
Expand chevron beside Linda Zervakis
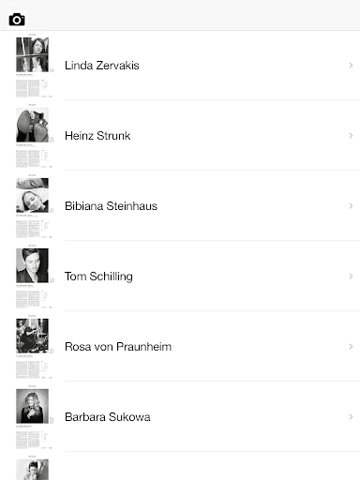[x=351, y=66]
